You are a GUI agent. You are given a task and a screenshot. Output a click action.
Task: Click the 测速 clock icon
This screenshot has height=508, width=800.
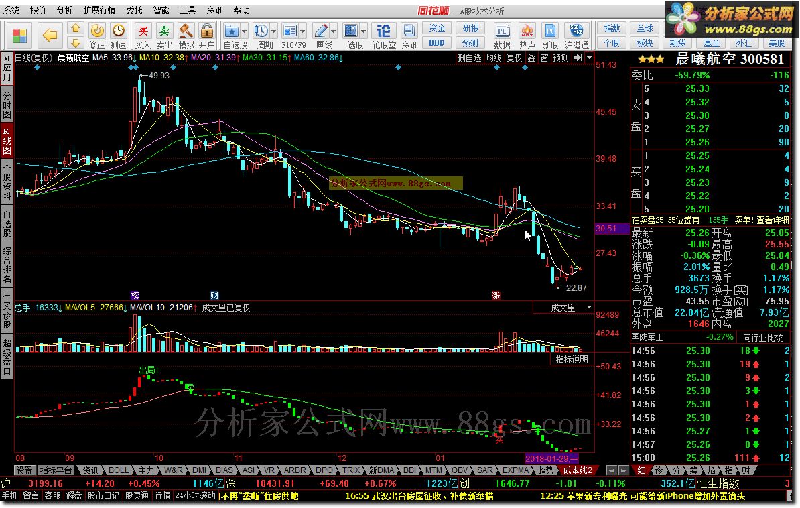coord(119,36)
